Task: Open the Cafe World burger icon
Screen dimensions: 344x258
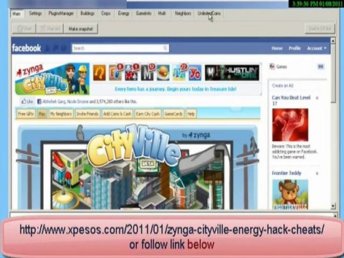Action: click(x=163, y=72)
